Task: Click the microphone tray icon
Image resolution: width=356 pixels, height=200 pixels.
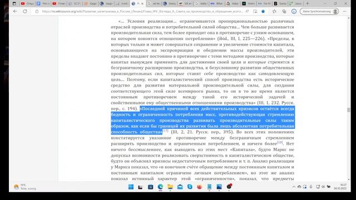Action: point(311,187)
